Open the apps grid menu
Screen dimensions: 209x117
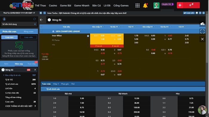137,5
